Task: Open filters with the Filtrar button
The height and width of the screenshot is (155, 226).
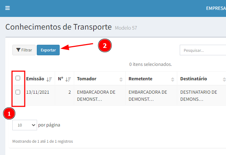Action: (24, 50)
